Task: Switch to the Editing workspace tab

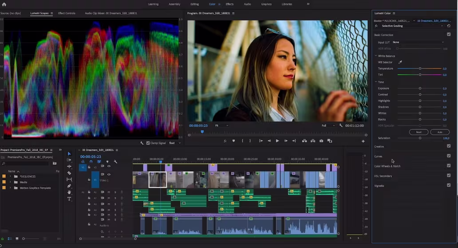Action: [194, 4]
